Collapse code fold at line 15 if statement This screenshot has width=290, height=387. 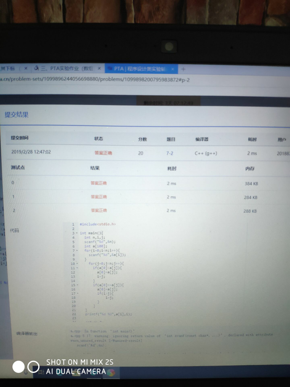click(x=77, y=285)
